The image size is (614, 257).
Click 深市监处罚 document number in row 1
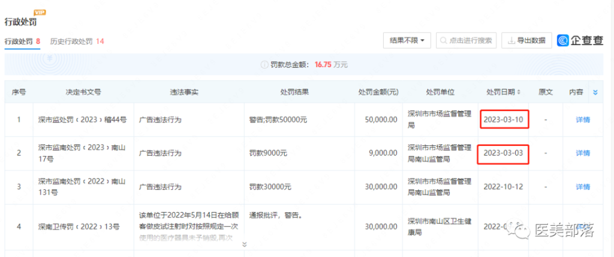[x=82, y=119]
